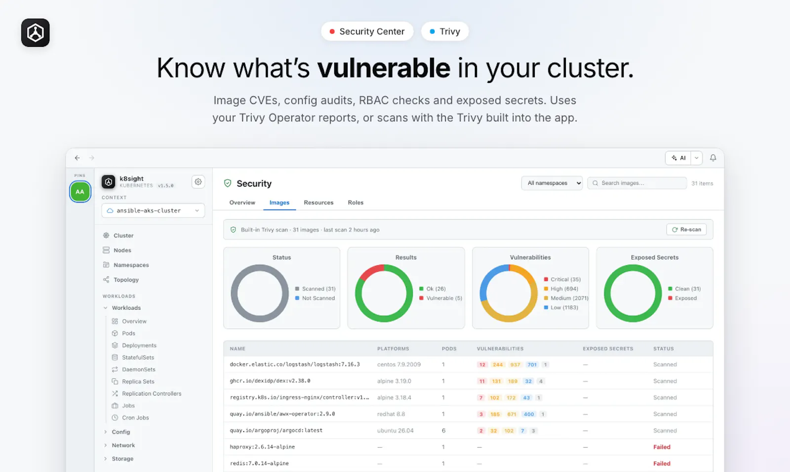The width and height of the screenshot is (790, 472).
Task: Select the Images tab
Action: pos(279,203)
